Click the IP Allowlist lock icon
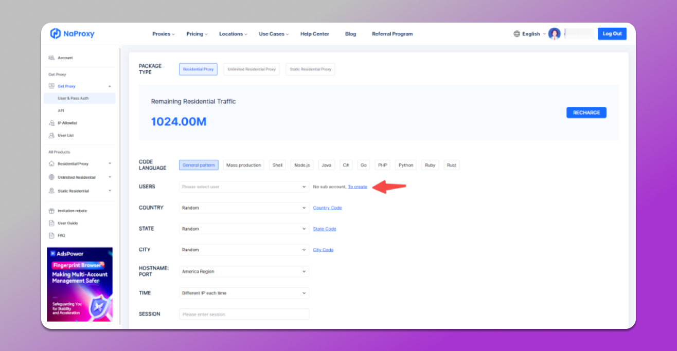Viewport: 677px width, 351px height. tap(51, 123)
